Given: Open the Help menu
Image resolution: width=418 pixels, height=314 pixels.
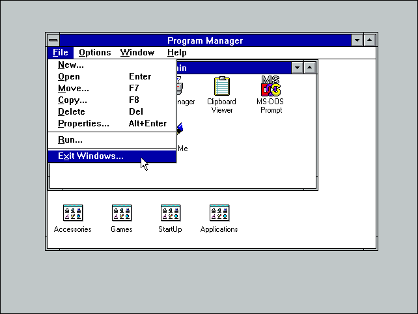Looking at the screenshot, I should point(177,53).
